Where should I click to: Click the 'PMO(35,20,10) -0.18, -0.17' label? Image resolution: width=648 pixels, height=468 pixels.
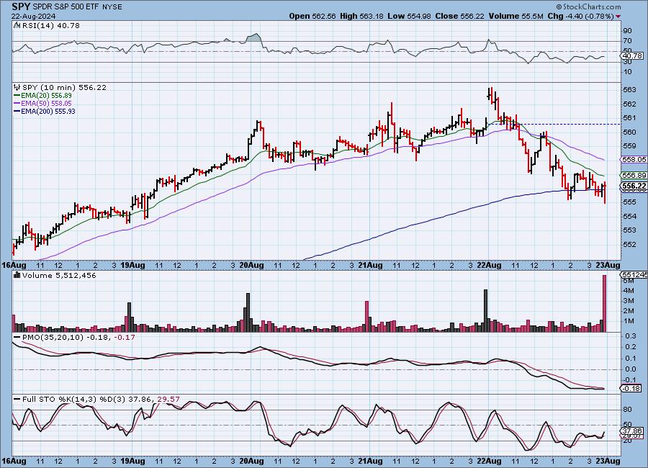(78, 338)
